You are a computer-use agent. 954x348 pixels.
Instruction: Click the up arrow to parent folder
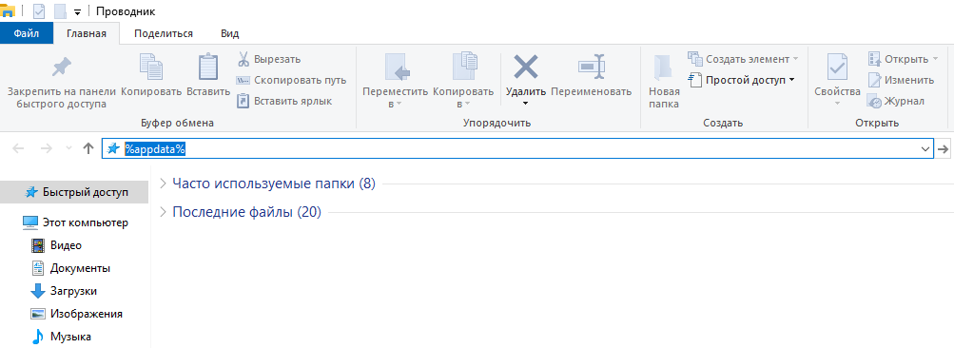[88, 148]
